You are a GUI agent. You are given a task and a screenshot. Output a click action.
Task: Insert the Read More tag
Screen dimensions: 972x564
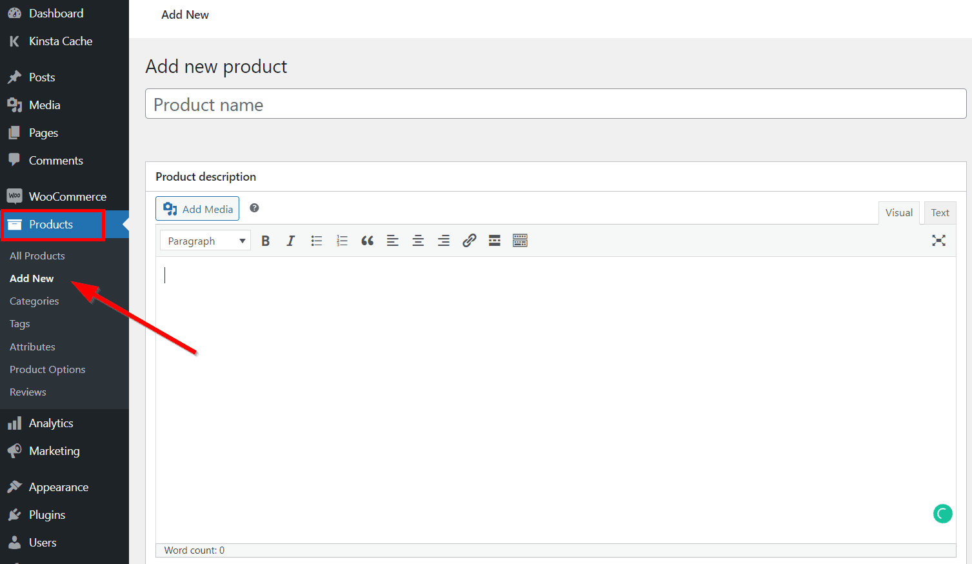[494, 240]
